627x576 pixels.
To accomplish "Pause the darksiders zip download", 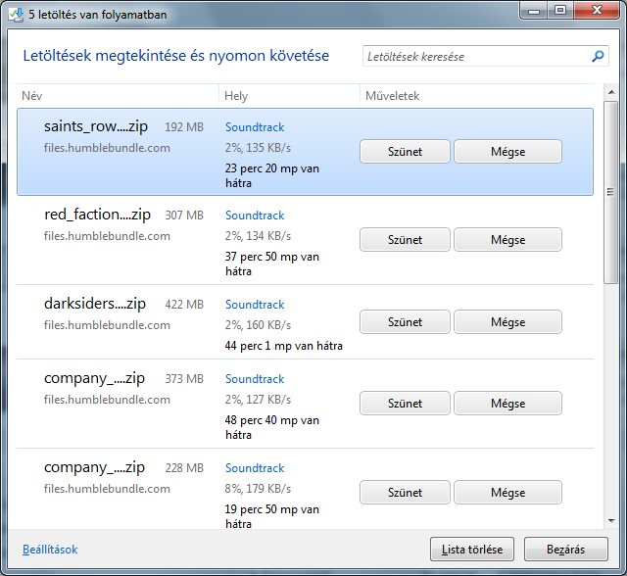I will 405,322.
